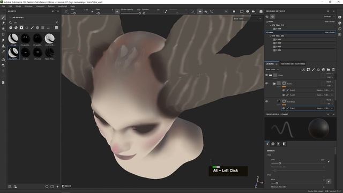
Task: Click Main shader button of selected head set
Action: (x=330, y=32)
